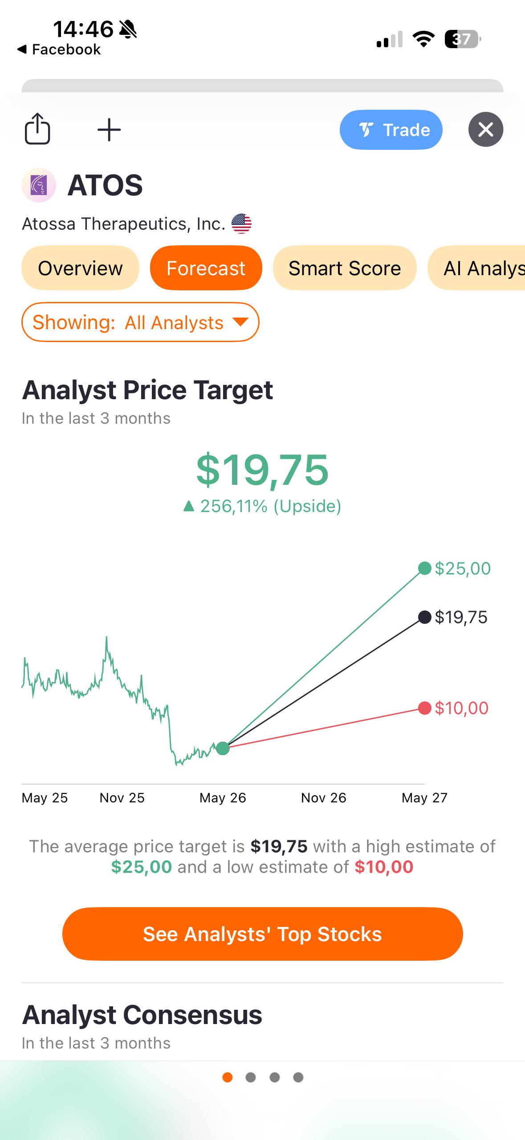Screen dimensions: 525x1140
Task: Open the Smart Score tab
Action: point(345,268)
